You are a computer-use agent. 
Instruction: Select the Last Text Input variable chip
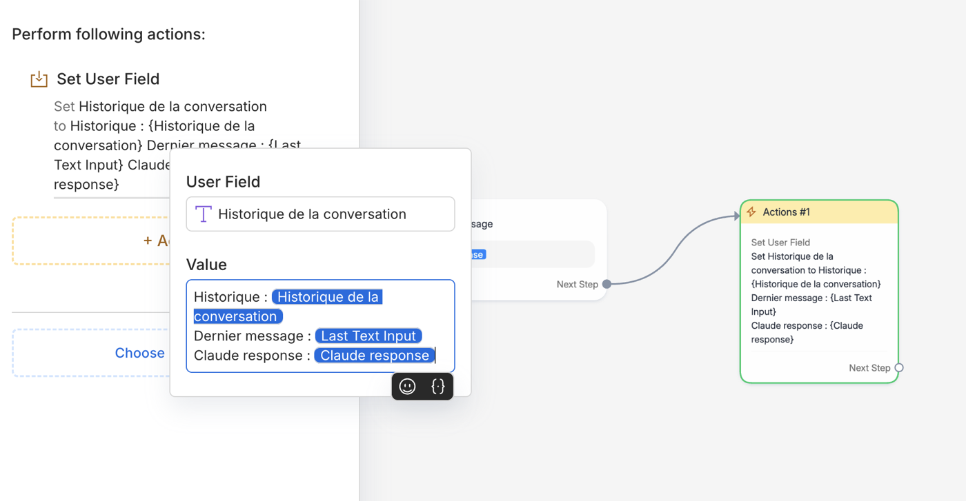(x=368, y=336)
